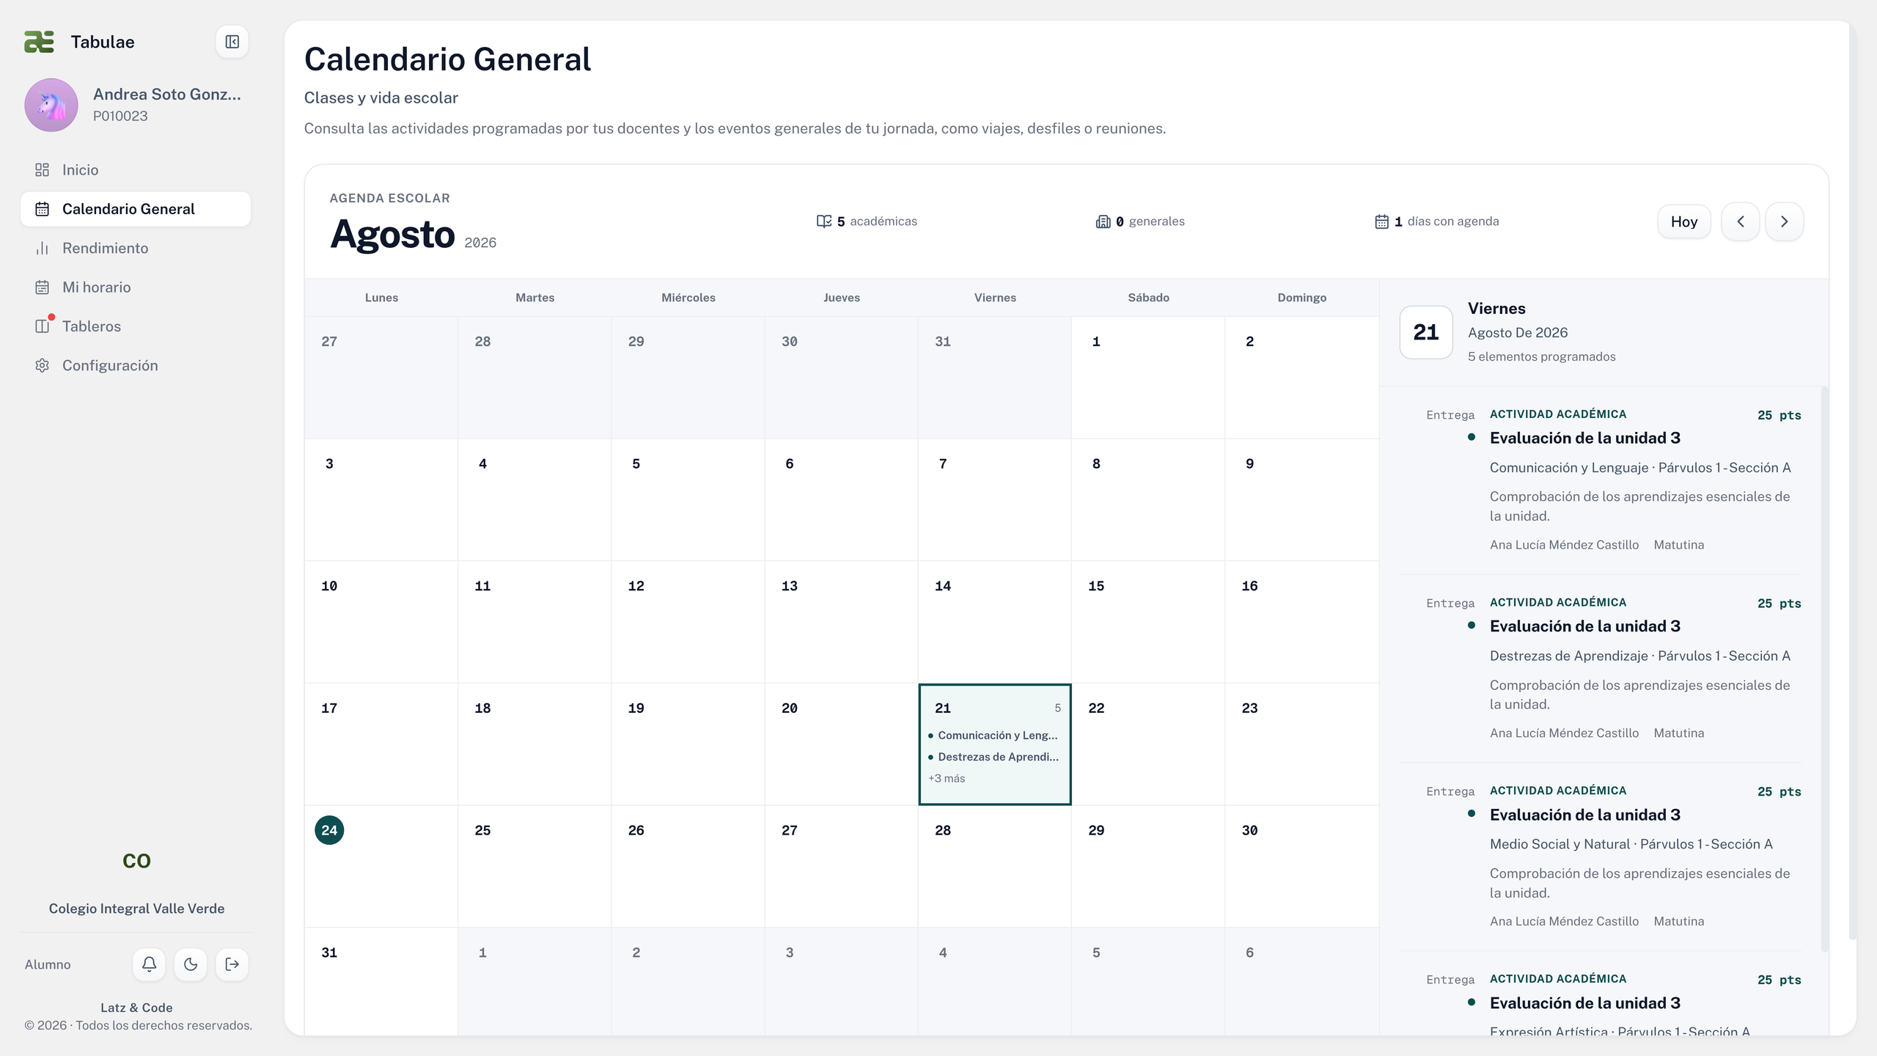Screen dimensions: 1877x1056
Task: Open Configuración menu item
Action: [136, 365]
